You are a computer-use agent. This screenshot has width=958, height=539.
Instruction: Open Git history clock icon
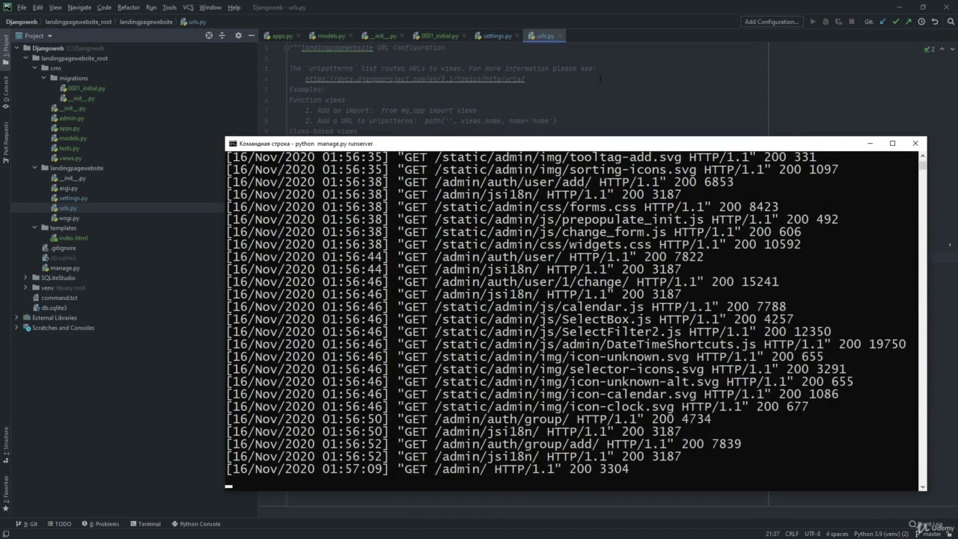pyautogui.click(x=921, y=22)
